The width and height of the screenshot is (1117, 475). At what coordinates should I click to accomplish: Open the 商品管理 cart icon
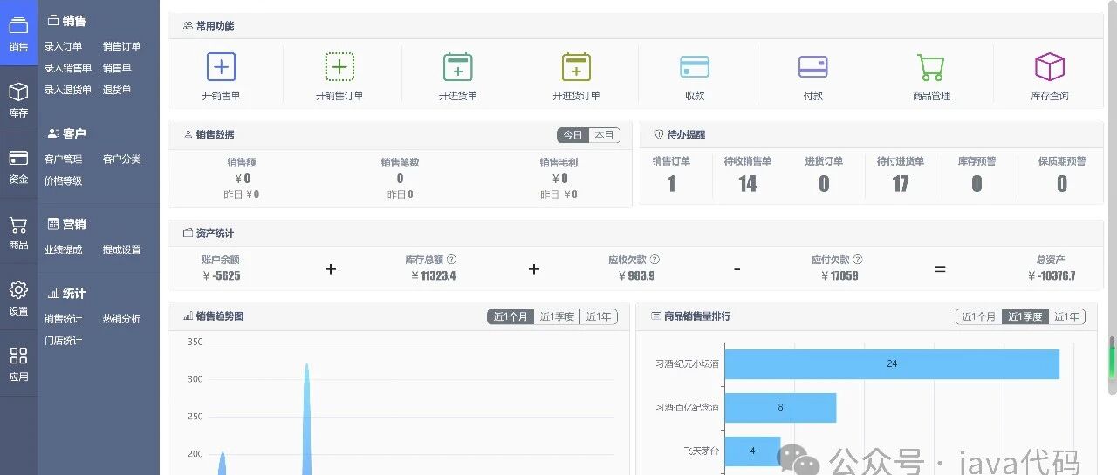[x=931, y=66]
